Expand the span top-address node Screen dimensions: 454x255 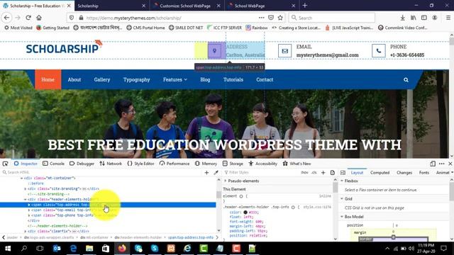coord(28,205)
